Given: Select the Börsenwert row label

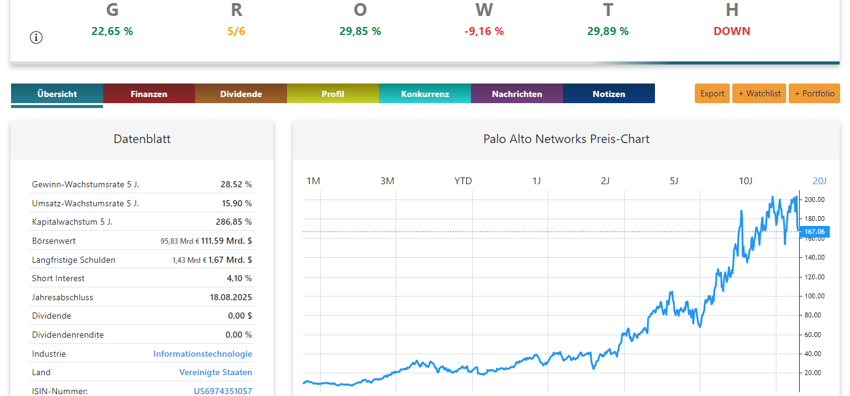Looking at the screenshot, I should (x=54, y=241).
